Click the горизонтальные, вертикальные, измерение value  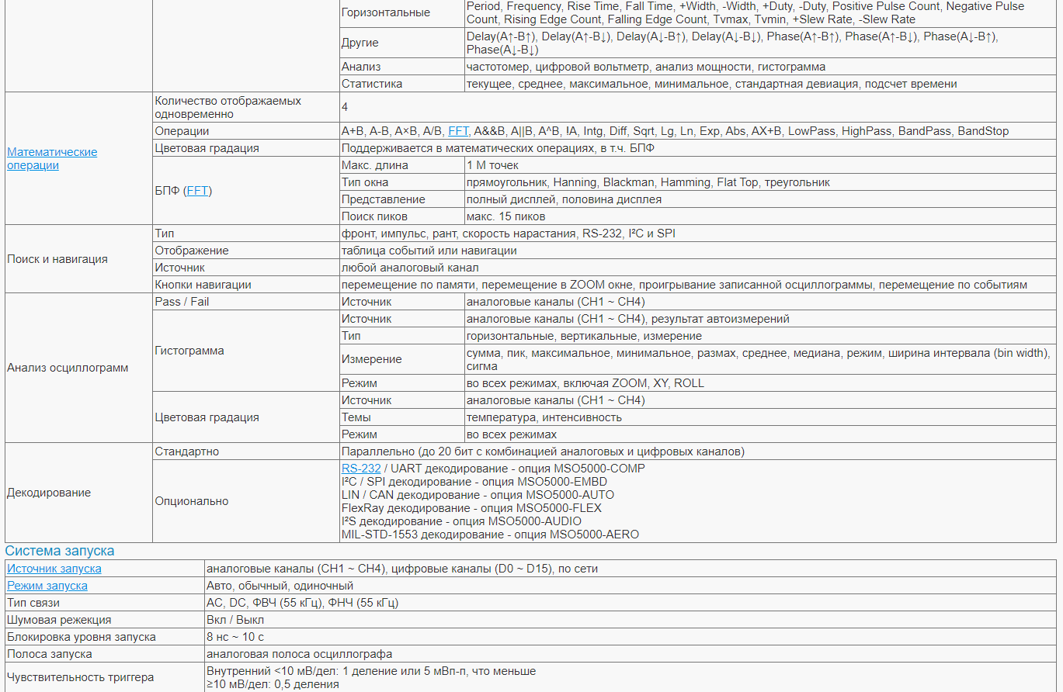click(x=584, y=336)
